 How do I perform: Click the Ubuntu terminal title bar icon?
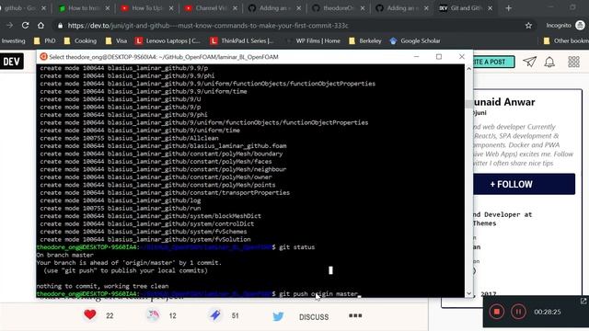(x=43, y=57)
